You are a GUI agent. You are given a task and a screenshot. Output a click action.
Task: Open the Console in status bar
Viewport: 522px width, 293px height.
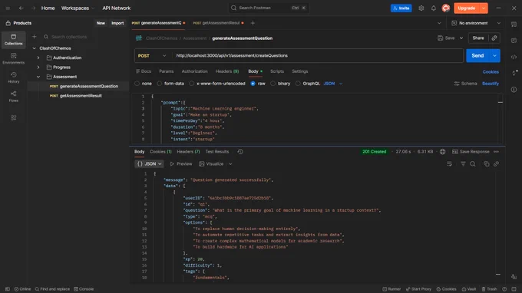click(x=84, y=289)
